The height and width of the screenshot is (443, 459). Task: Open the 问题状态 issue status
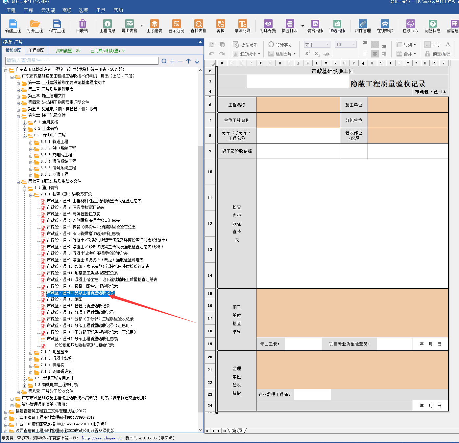coord(433,26)
